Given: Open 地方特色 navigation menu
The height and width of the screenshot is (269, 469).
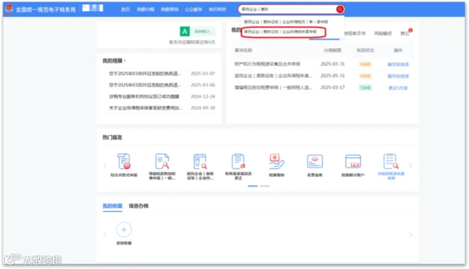Looking at the screenshot, I should click(217, 9).
